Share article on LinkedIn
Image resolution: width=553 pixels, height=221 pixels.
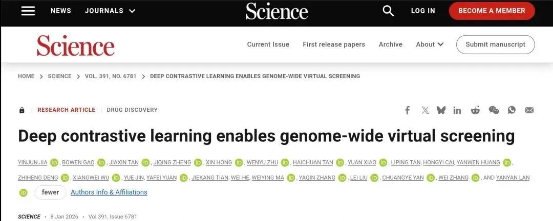[x=457, y=110]
